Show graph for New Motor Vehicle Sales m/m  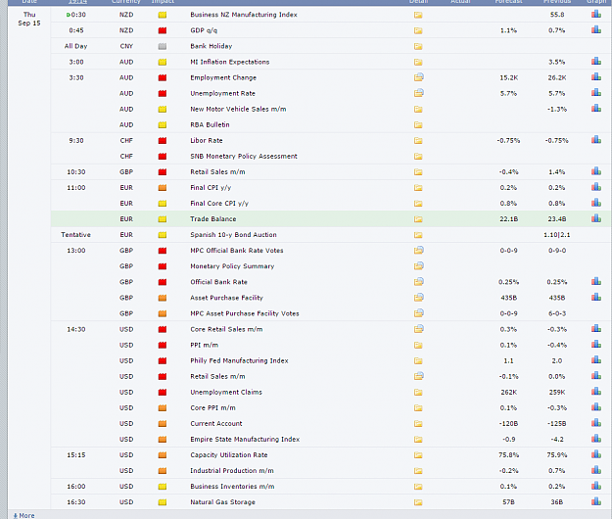596,108
